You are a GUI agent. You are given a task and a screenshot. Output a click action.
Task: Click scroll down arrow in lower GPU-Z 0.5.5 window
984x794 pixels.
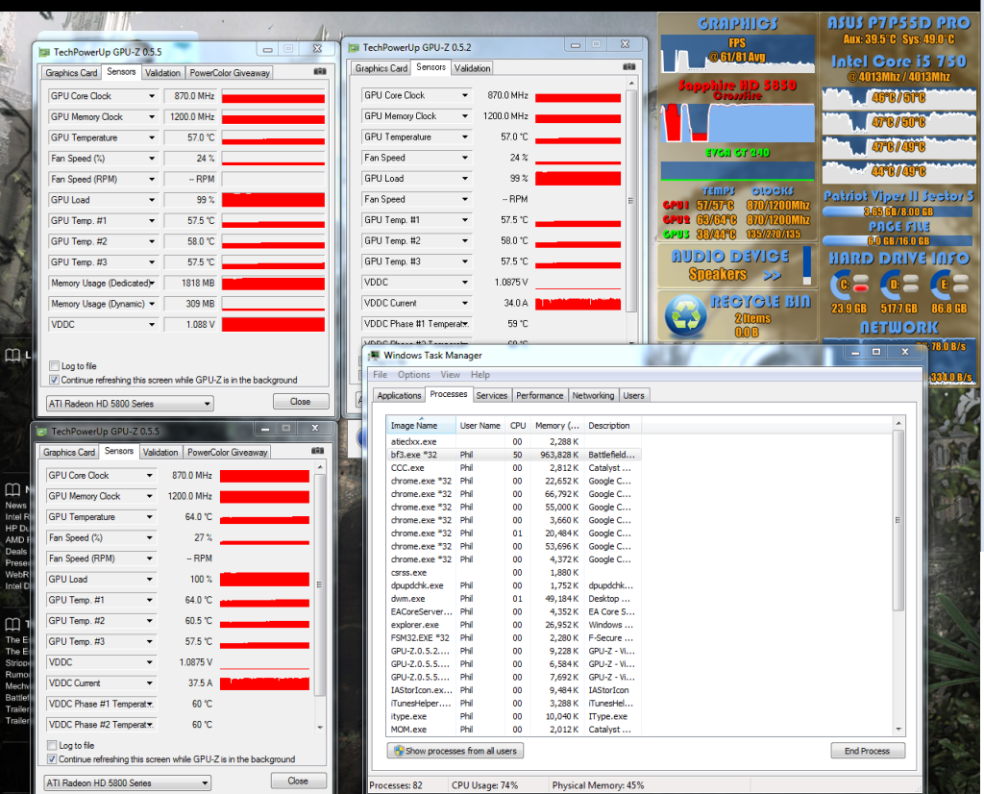point(320,728)
